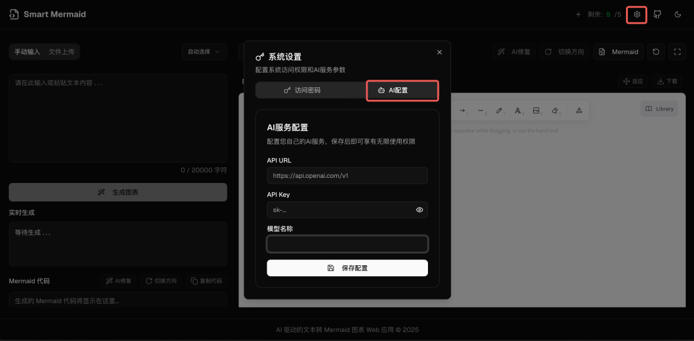Click the Smart Mermaid logo icon
This screenshot has width=694, height=341.
coord(14,14)
